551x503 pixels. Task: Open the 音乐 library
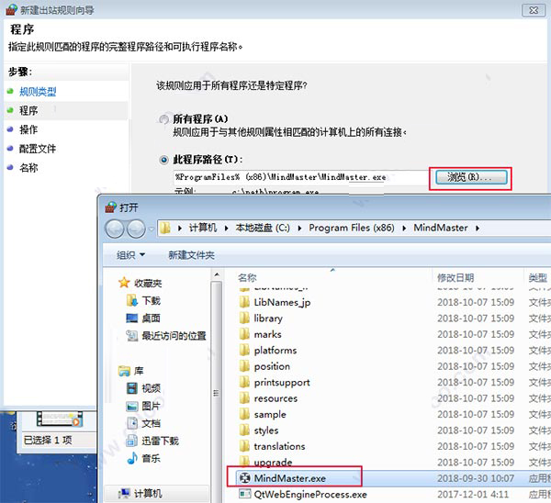pos(152,459)
